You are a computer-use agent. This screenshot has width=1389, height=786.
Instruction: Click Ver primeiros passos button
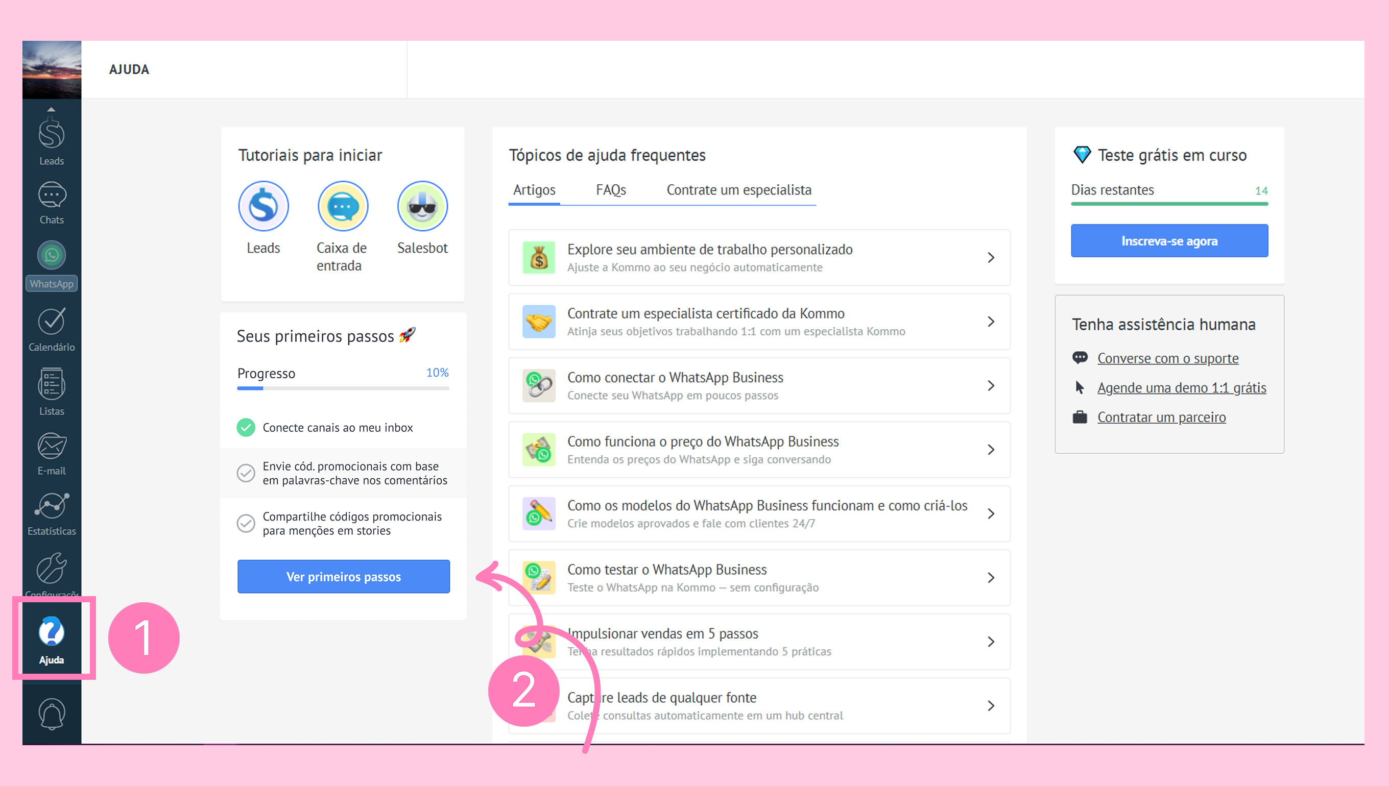pos(344,577)
